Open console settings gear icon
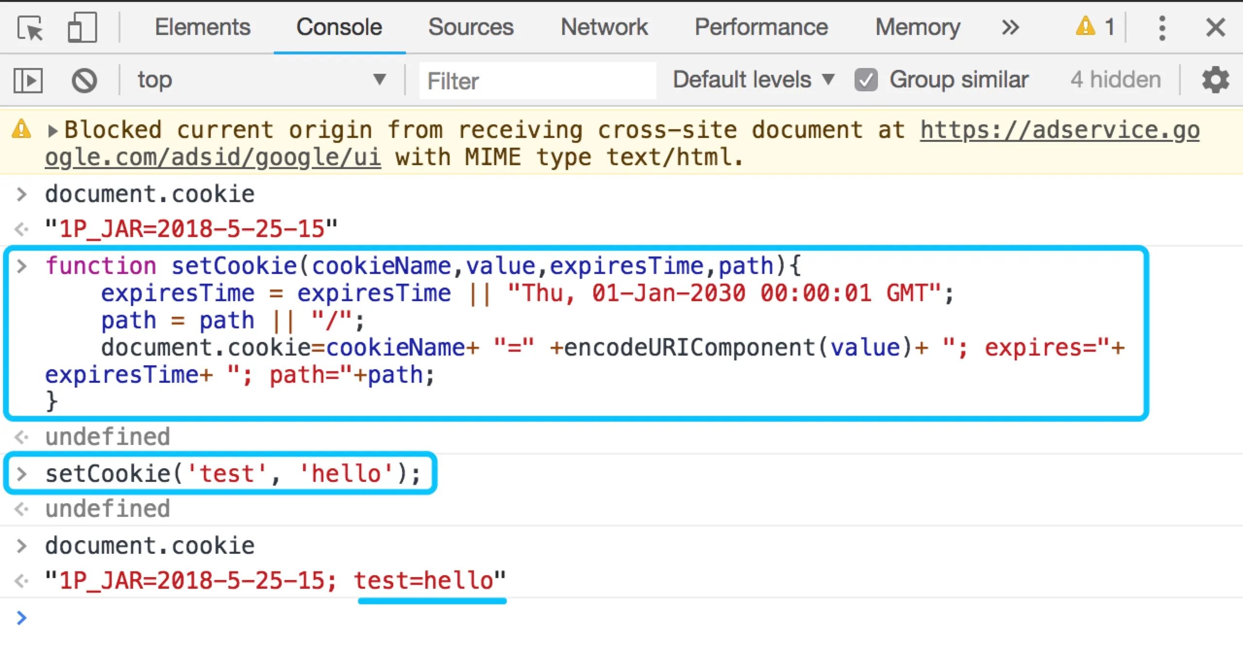The width and height of the screenshot is (1243, 649). click(1215, 80)
